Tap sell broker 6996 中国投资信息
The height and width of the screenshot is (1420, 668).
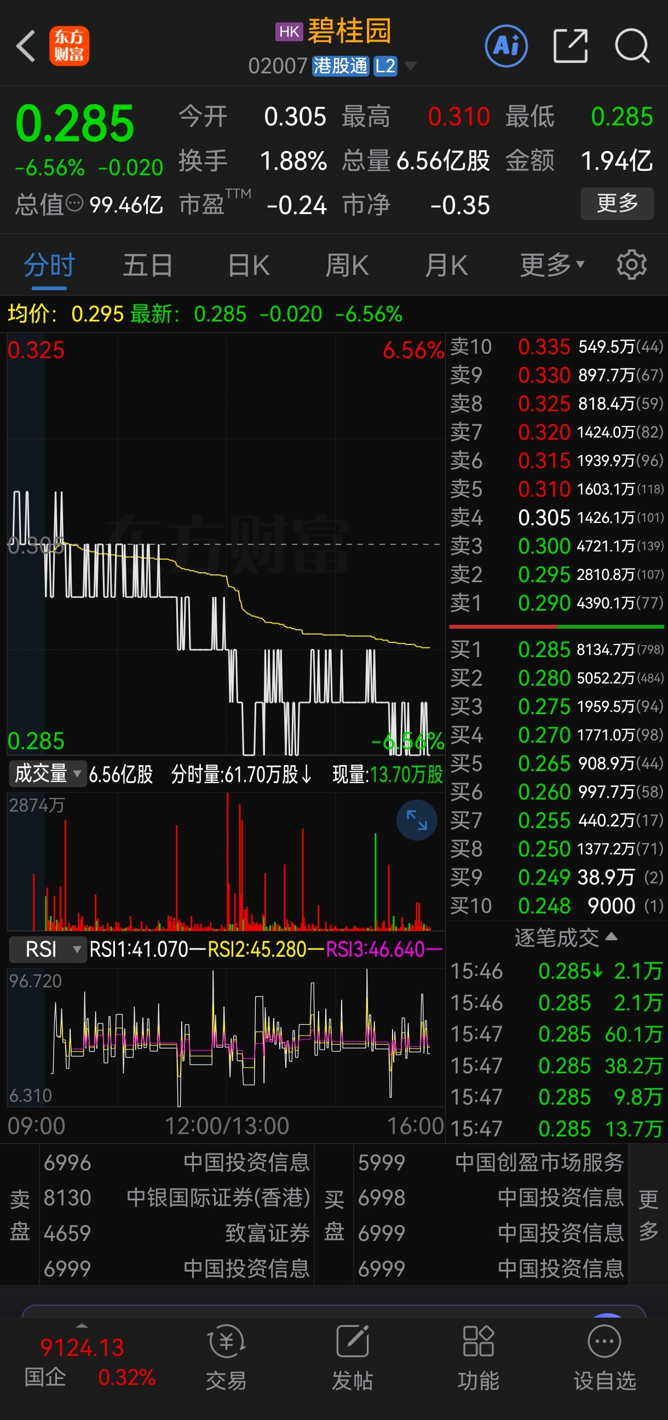pyautogui.click(x=176, y=1162)
